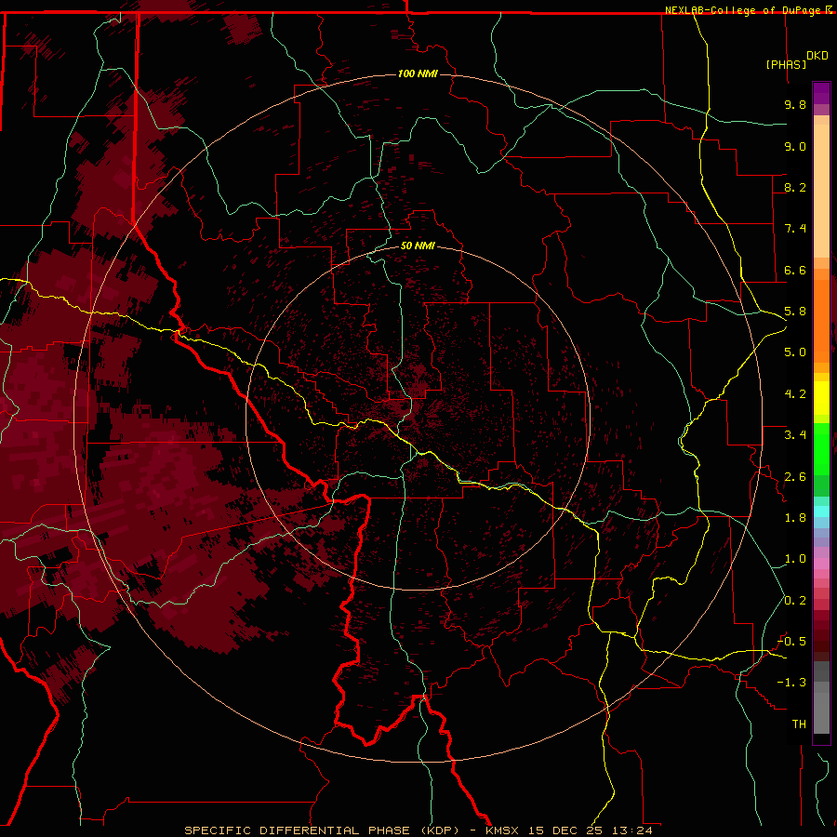Click the KMSX radar site identifier
Viewport: 837px width, 837px height.
pyautogui.click(x=502, y=830)
